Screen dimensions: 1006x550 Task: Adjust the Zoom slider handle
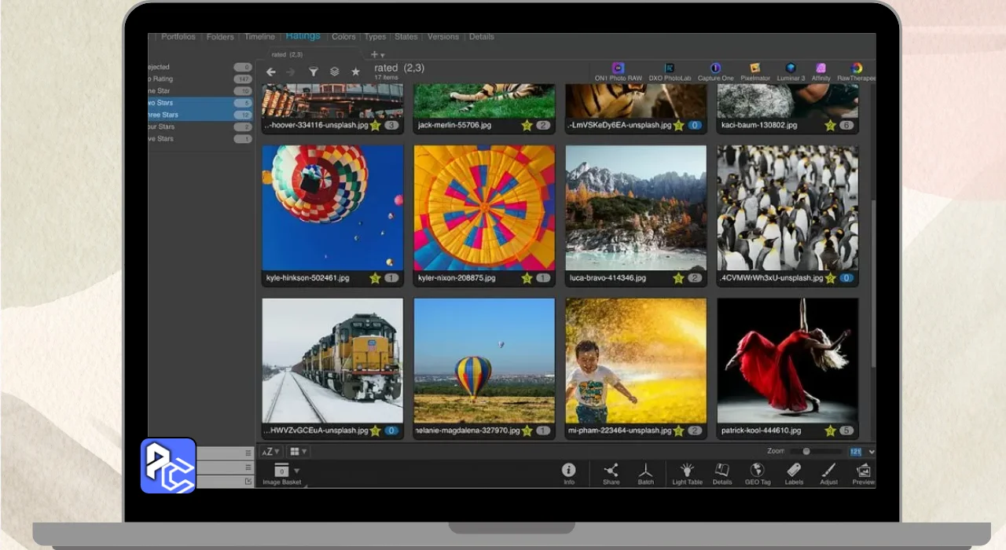[806, 452]
